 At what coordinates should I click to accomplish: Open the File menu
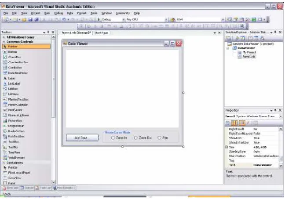6,13
